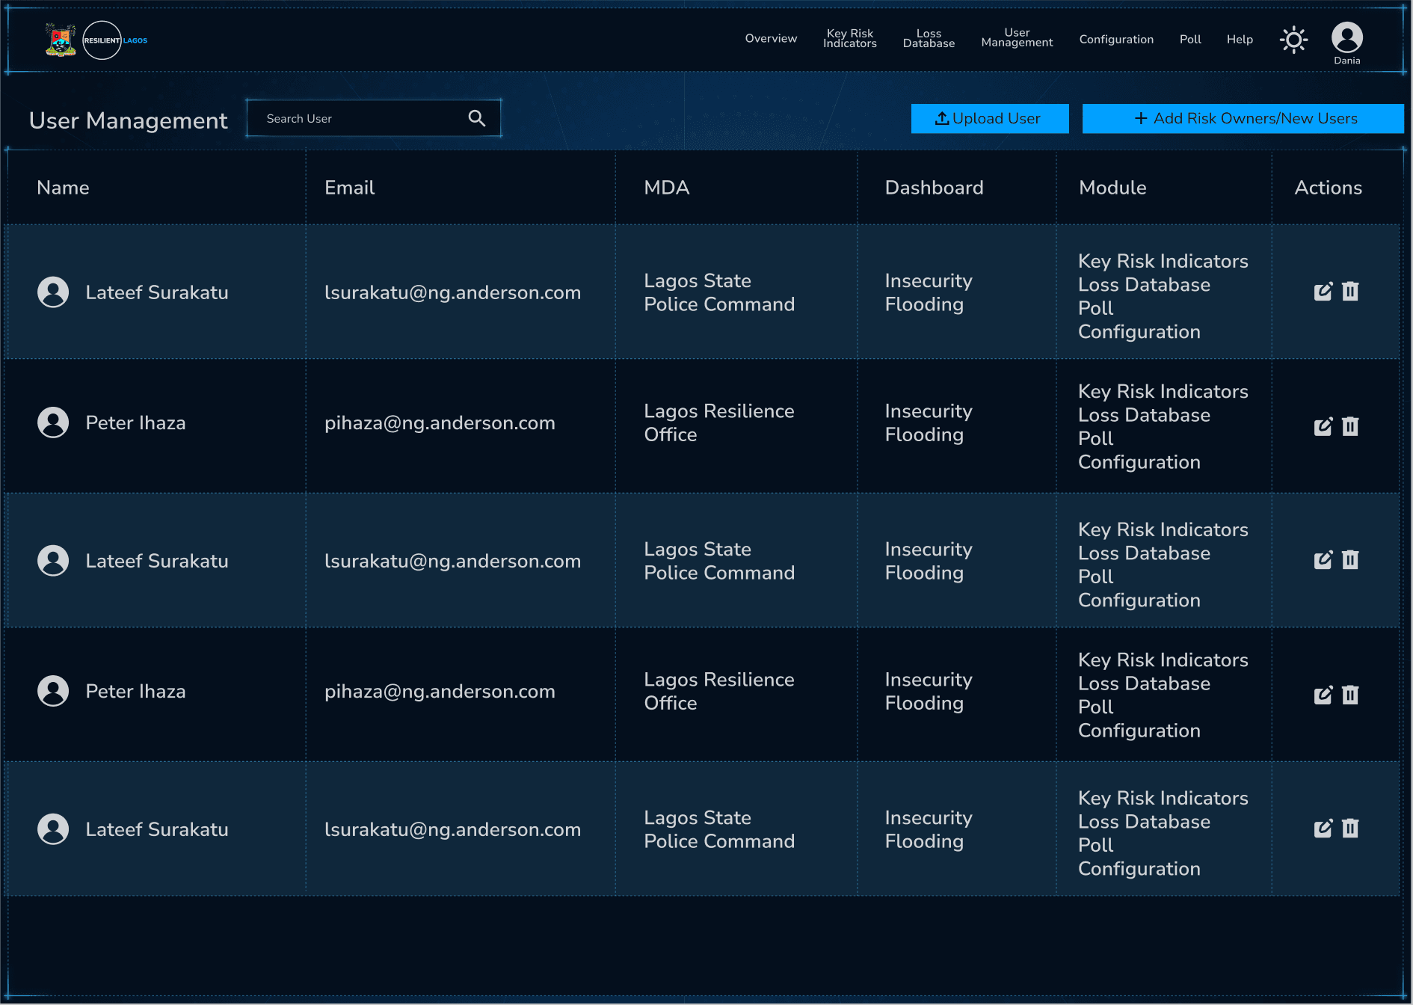1413x1005 pixels.
Task: Click the search magnifier icon
Action: pyautogui.click(x=477, y=118)
